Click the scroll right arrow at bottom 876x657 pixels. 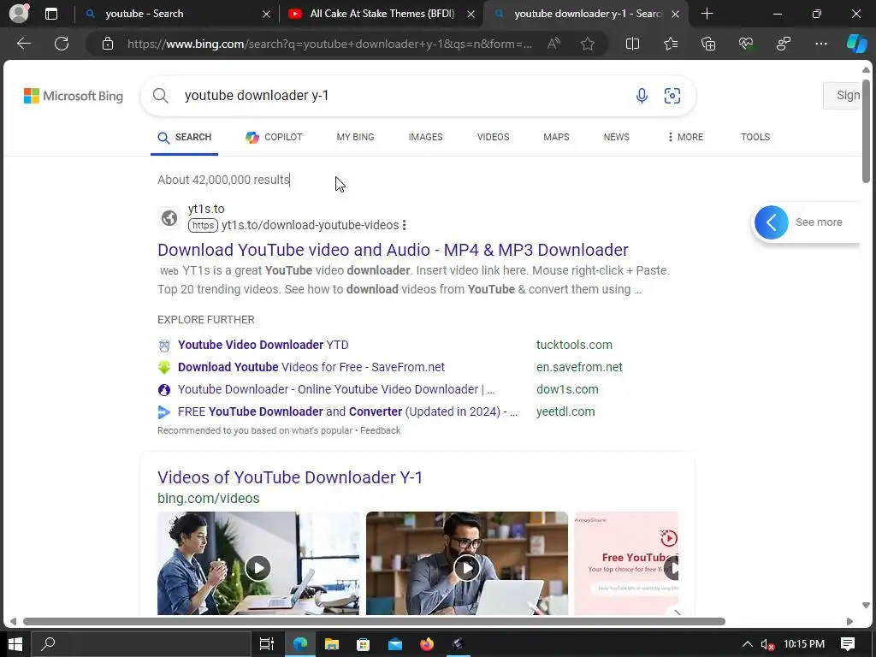coord(849,621)
